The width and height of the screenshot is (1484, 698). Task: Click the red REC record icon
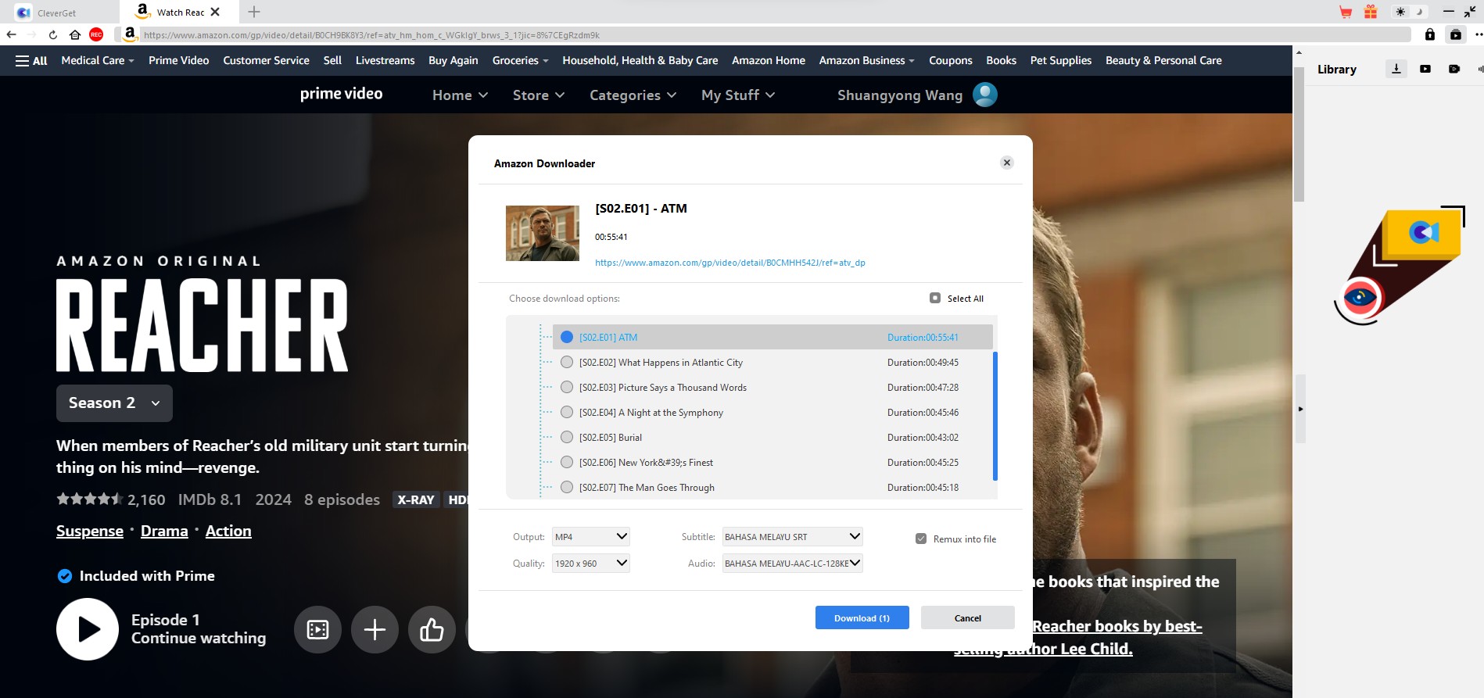[96, 34]
